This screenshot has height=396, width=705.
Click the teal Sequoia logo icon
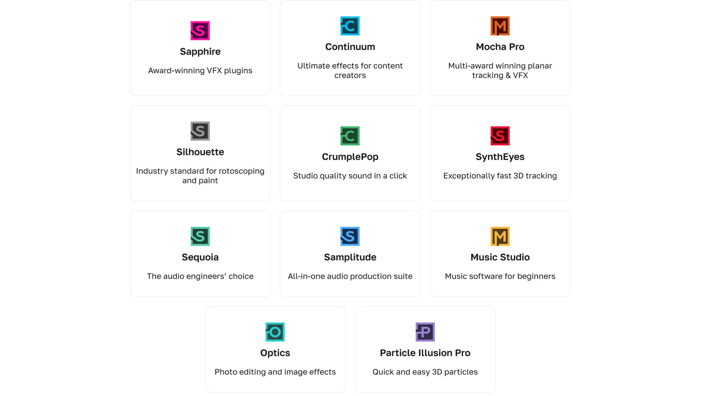(x=200, y=236)
